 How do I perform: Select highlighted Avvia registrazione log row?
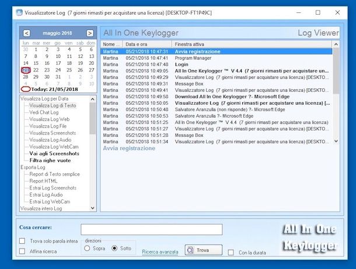pyautogui.click(x=217, y=51)
